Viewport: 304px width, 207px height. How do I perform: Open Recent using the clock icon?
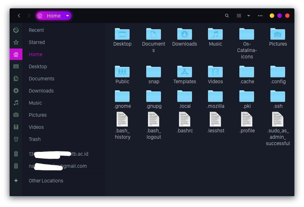click(x=16, y=30)
